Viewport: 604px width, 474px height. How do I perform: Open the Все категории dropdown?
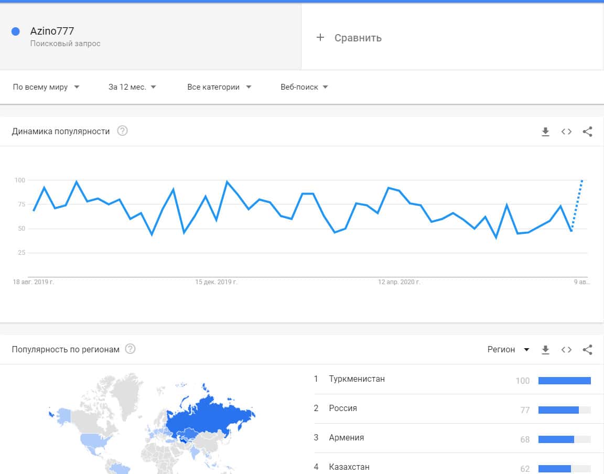pos(219,87)
